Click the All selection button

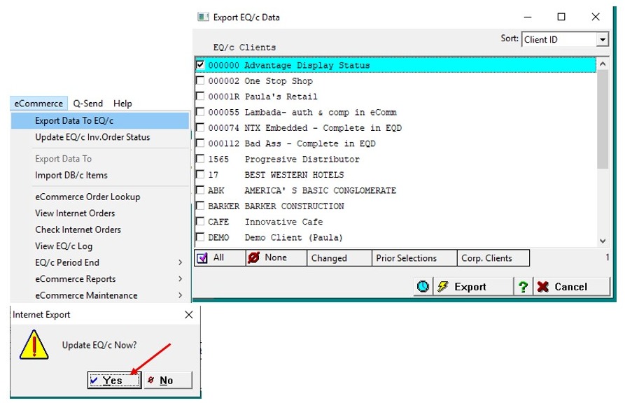[x=220, y=257]
